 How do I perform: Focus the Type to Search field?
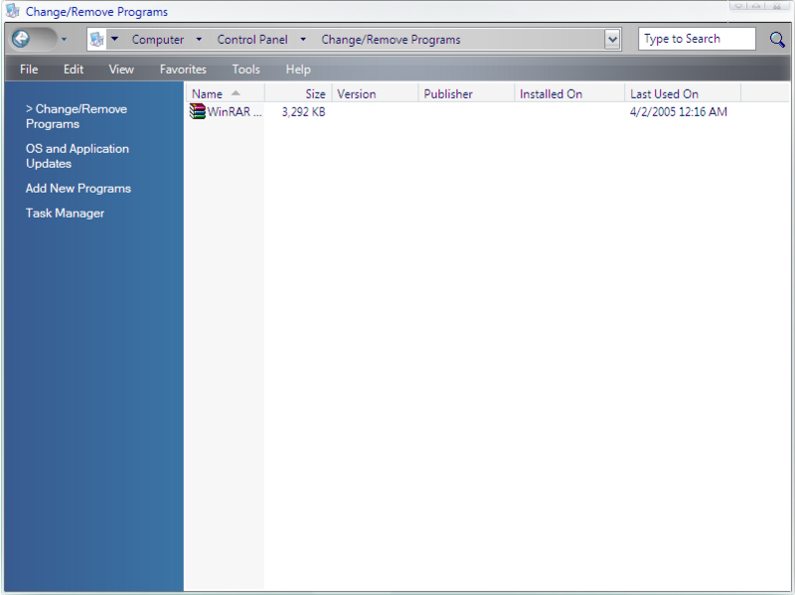(697, 39)
